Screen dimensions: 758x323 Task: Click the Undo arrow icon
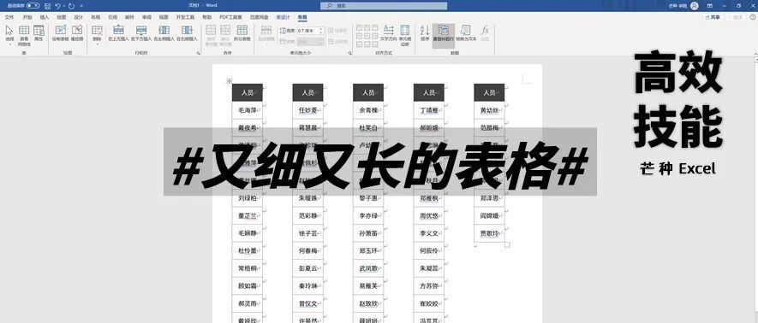click(57, 6)
